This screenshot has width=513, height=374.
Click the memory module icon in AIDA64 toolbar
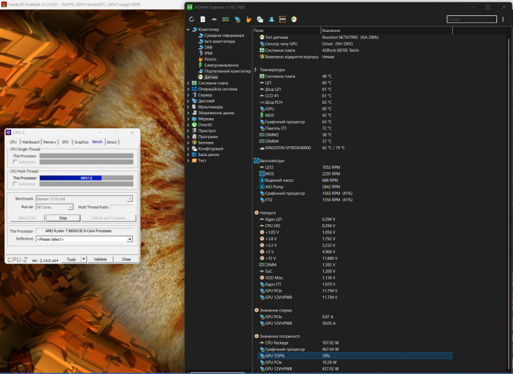coord(225,20)
